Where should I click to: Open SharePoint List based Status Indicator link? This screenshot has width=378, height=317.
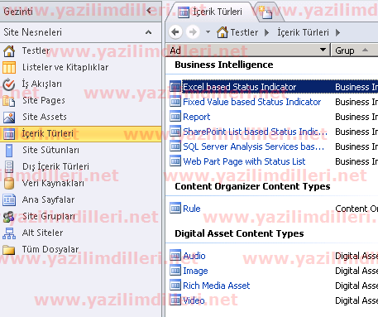(255, 132)
